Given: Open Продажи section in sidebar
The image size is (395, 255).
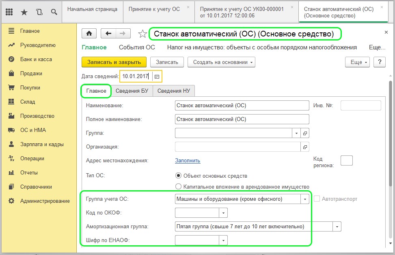Looking at the screenshot, I should [31, 73].
